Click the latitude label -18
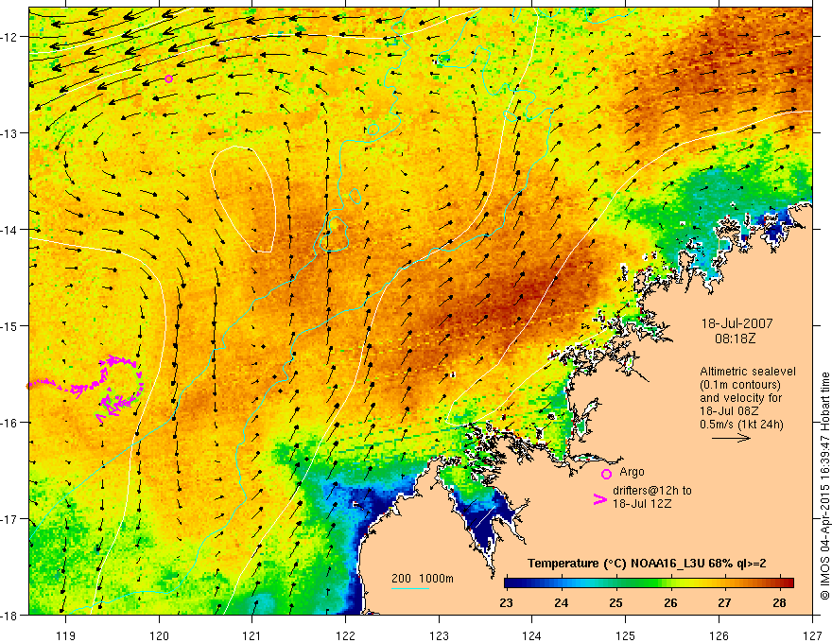The width and height of the screenshot is (832, 643). click(9, 615)
